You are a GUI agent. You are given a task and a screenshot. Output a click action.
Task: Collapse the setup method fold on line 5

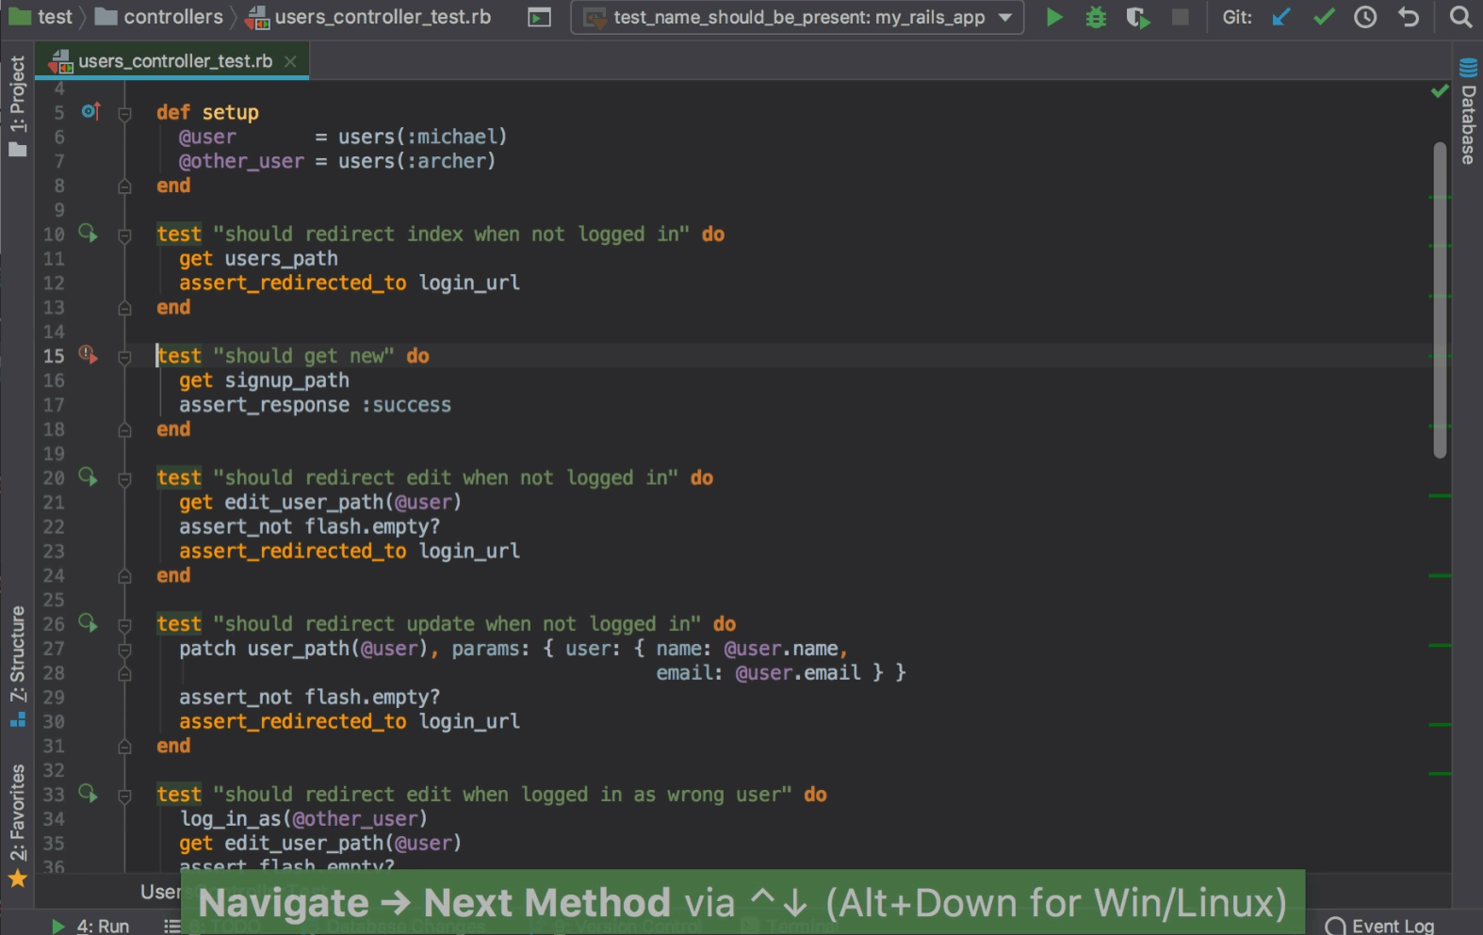(124, 113)
